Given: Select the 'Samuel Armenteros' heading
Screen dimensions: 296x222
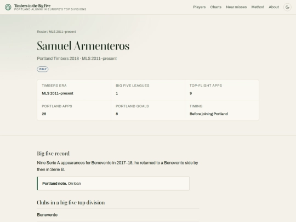Looking at the screenshot, I should pyautogui.click(x=83, y=45).
